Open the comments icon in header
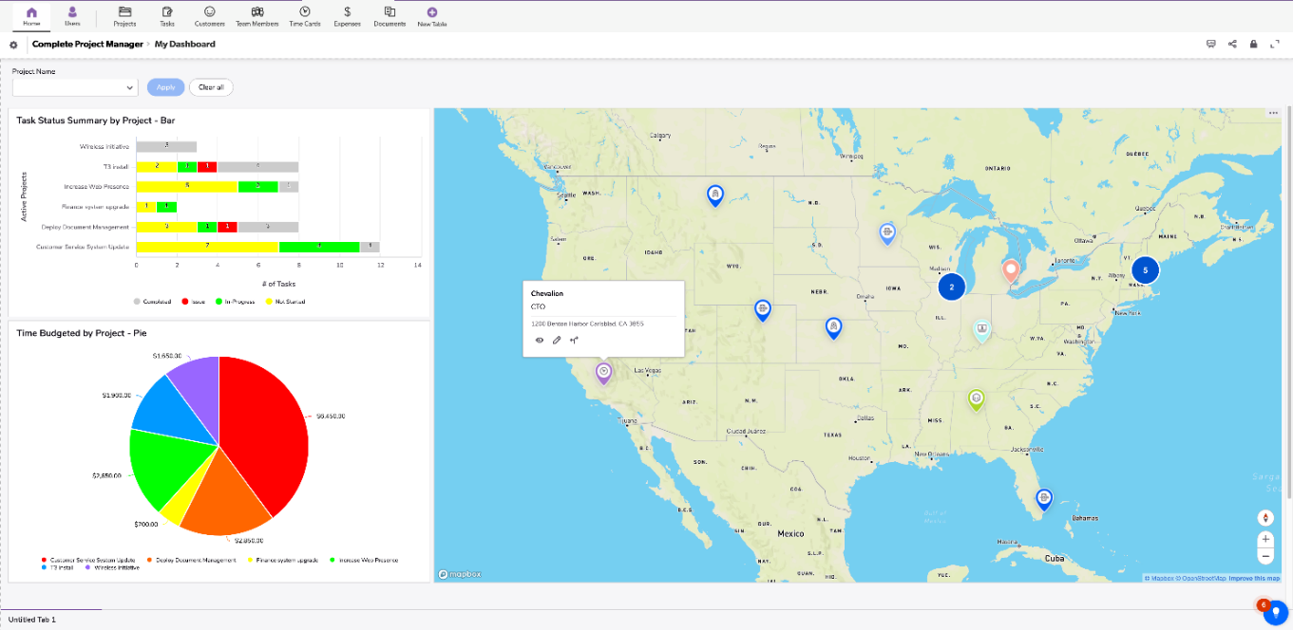The height and width of the screenshot is (630, 1293). coord(1211,44)
